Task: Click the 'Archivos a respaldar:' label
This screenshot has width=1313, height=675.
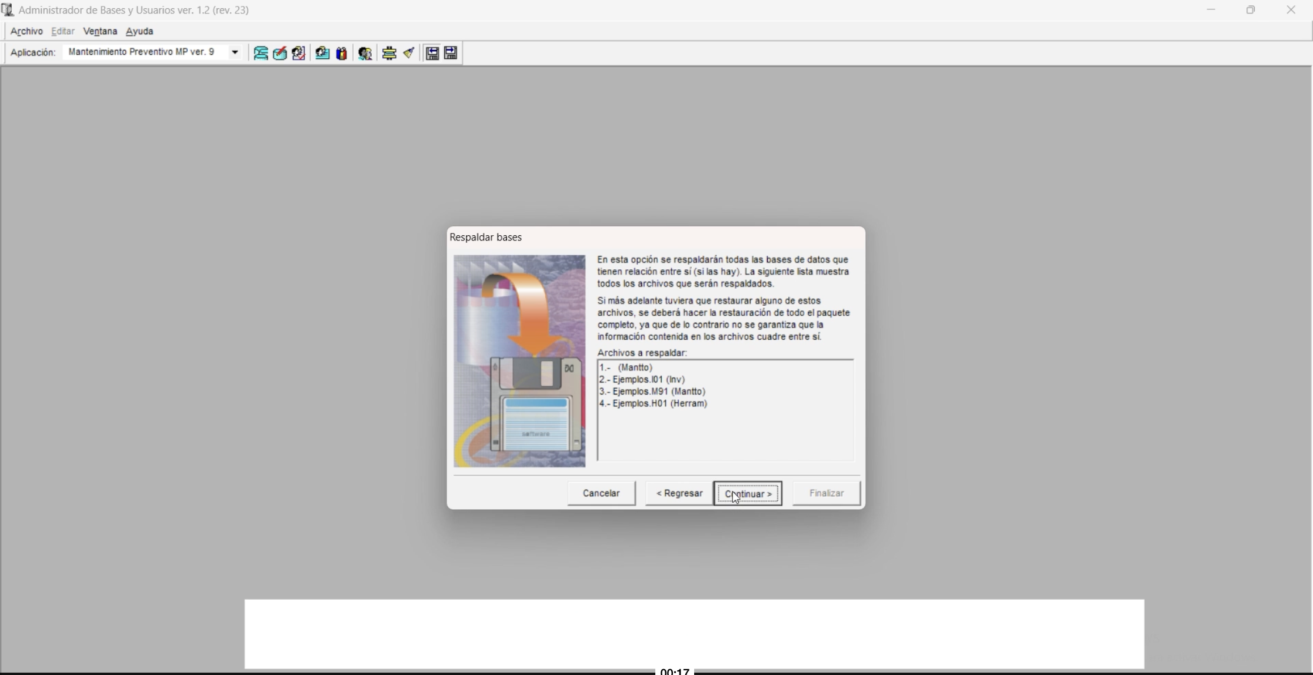Action: coord(642,353)
